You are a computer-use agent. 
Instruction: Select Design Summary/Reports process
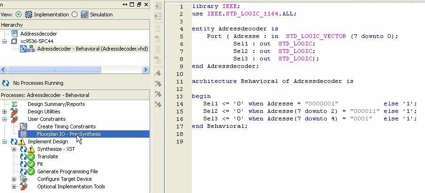click(x=56, y=104)
